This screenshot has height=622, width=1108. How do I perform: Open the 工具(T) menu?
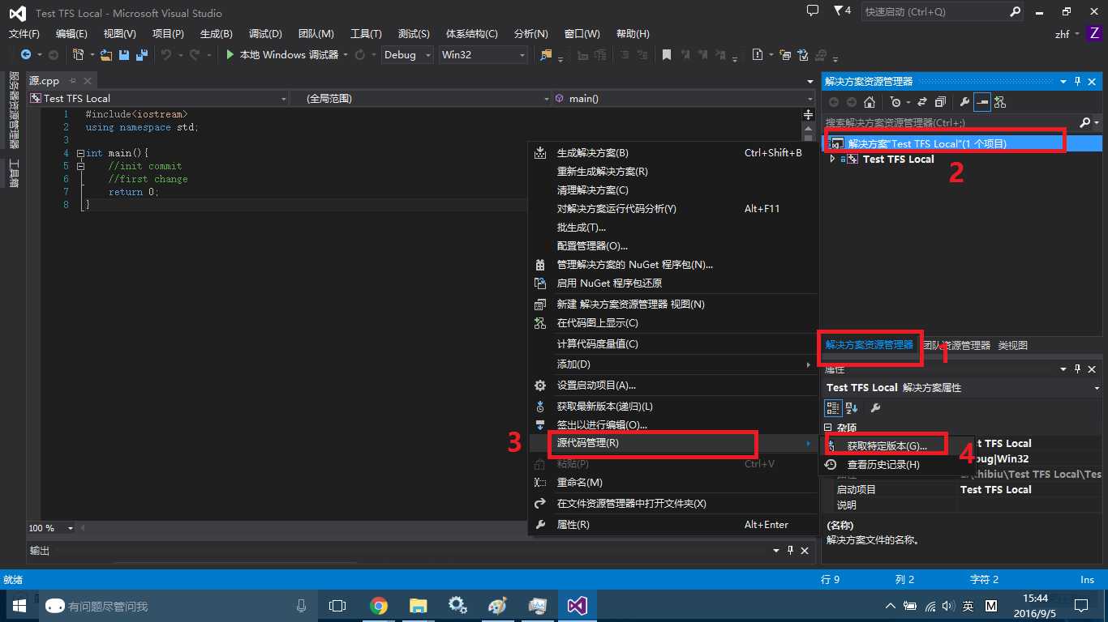366,33
